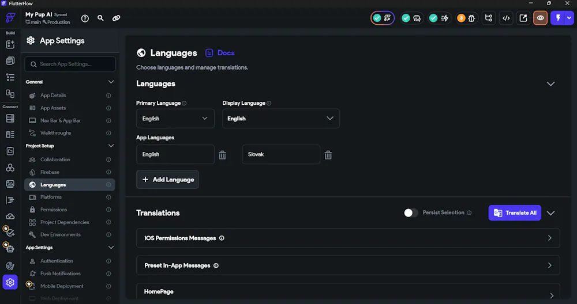The height and width of the screenshot is (304, 577).
Task: Collapse the General settings group
Action: coord(111,82)
